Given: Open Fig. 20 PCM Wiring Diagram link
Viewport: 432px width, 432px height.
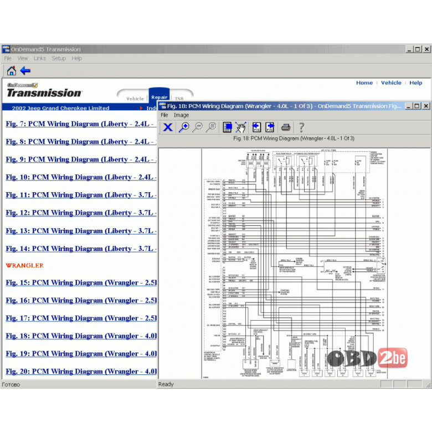Looking at the screenshot, I should [x=81, y=372].
